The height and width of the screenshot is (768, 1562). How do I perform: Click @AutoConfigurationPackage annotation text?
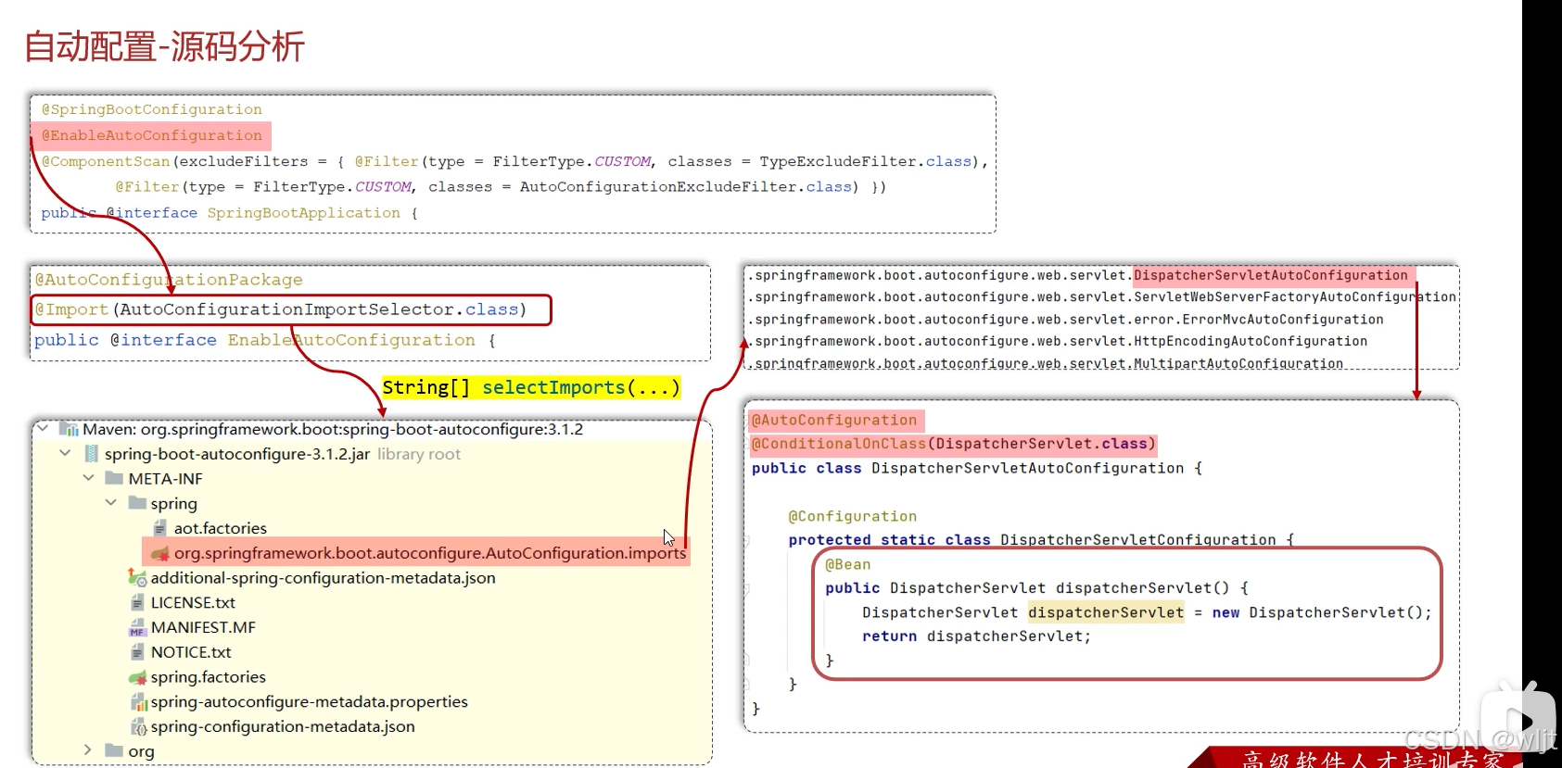(169, 280)
